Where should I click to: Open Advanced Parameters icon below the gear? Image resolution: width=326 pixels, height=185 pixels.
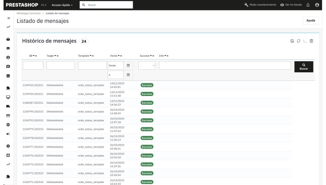(x=8, y=155)
